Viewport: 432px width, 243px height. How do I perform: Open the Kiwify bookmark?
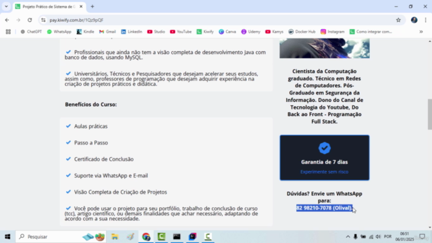tap(205, 32)
